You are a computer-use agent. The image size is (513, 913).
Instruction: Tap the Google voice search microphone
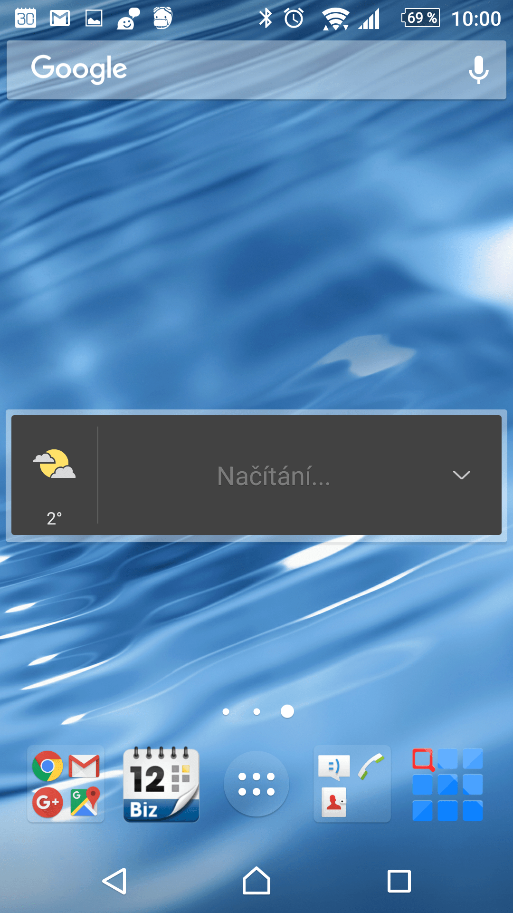coord(478,70)
